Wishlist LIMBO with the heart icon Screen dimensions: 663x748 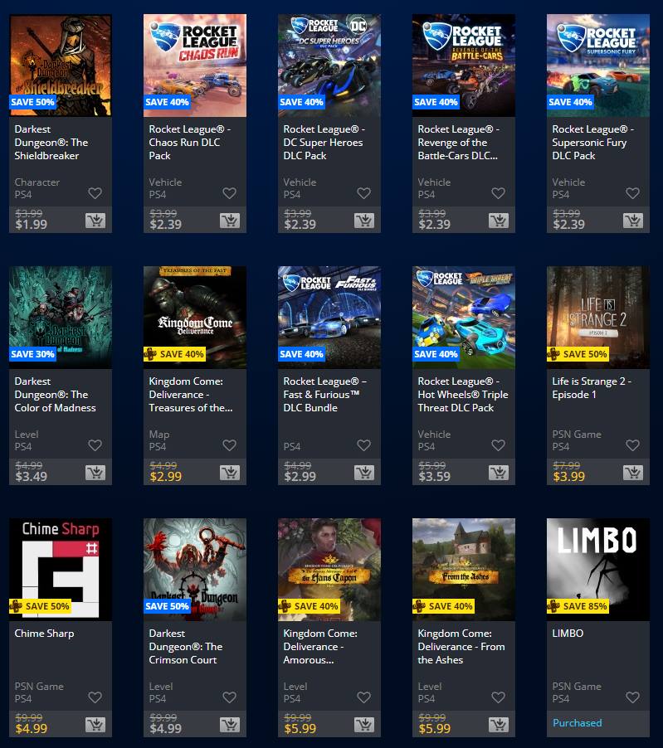coord(632,697)
